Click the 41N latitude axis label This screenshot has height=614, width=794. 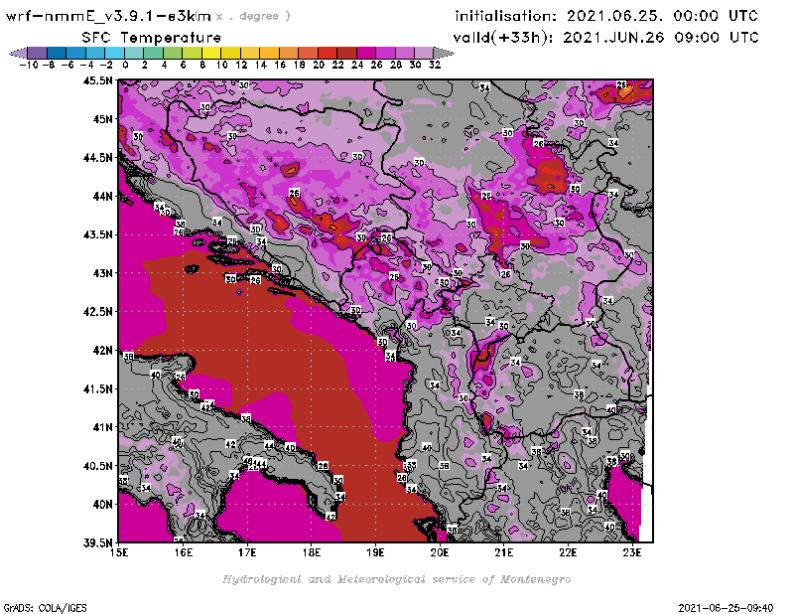coord(103,427)
